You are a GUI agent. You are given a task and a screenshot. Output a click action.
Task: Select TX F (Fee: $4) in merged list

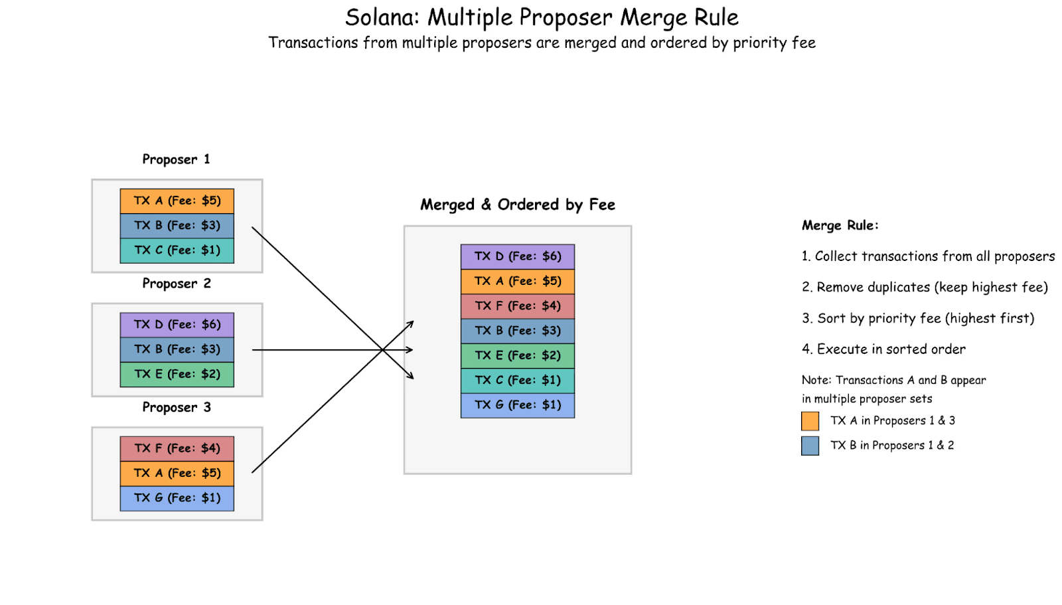pos(518,306)
